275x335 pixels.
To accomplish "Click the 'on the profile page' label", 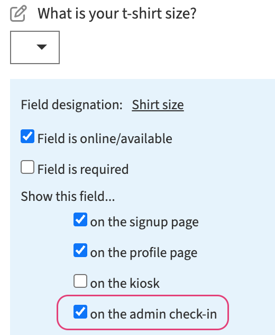I will [144, 253].
